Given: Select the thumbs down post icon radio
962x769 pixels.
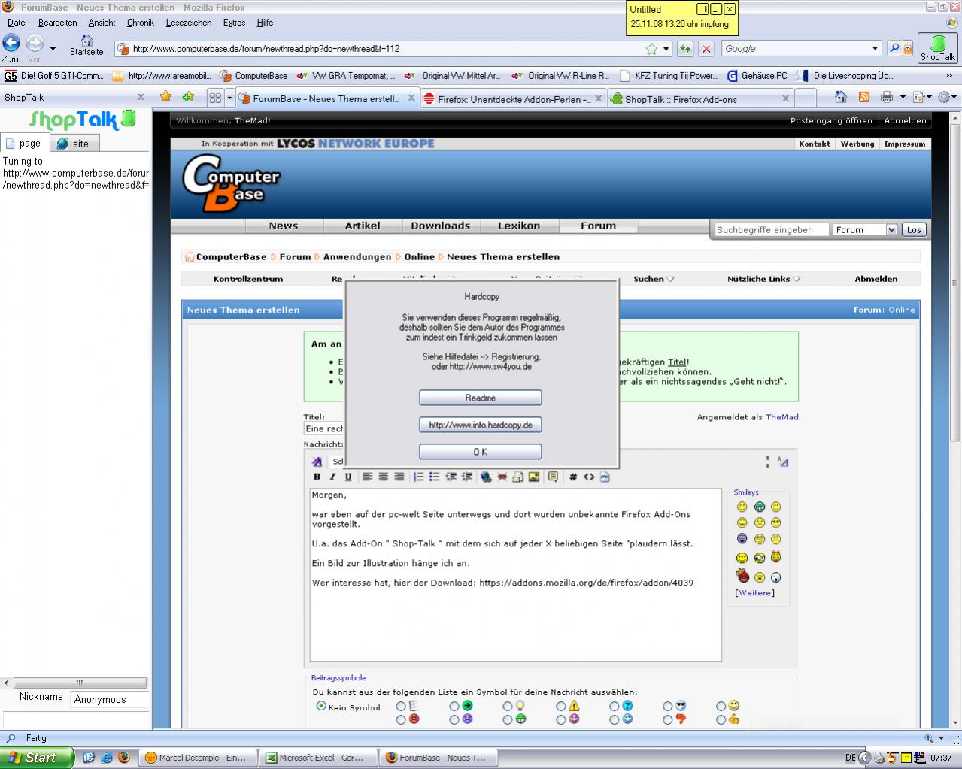Looking at the screenshot, I should pos(668,719).
